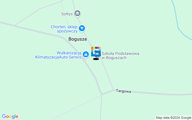
Task: Click the black oval shadow under the marker
Action: point(96,59)
